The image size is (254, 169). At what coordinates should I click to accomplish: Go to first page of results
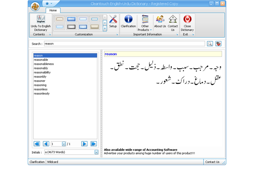coord(37,144)
